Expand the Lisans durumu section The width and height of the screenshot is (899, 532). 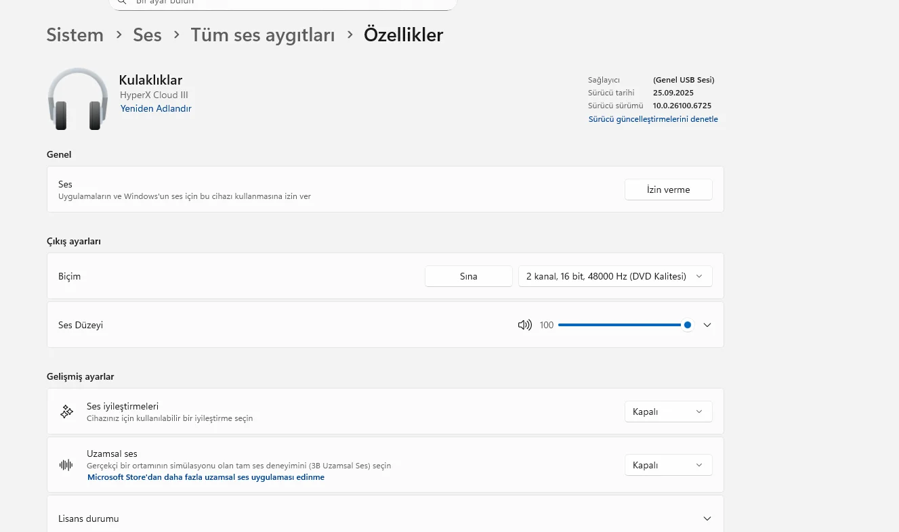[x=707, y=518]
